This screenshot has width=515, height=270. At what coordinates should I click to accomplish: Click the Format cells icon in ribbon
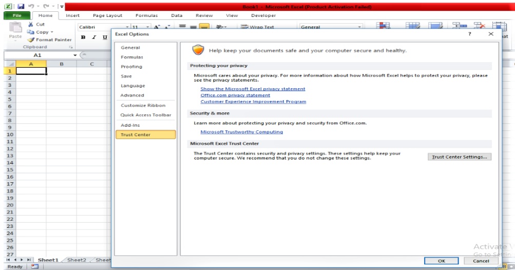pos(499,26)
